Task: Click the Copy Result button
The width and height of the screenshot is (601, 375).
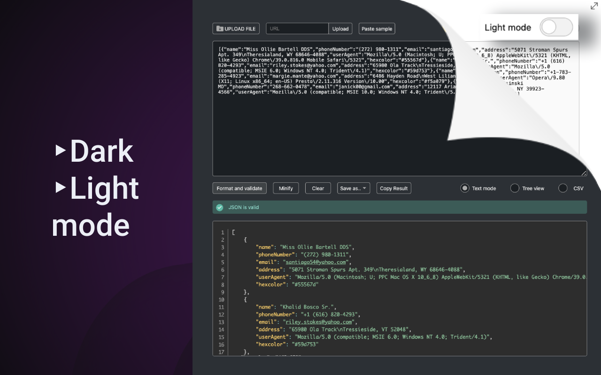Action: [394, 188]
